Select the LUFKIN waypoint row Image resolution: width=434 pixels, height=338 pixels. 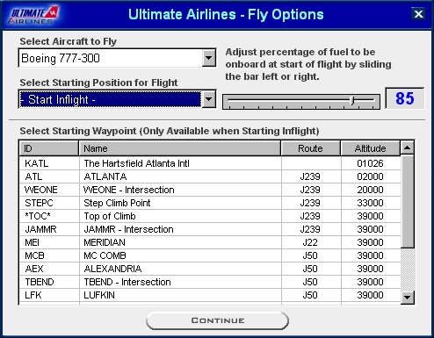point(210,295)
